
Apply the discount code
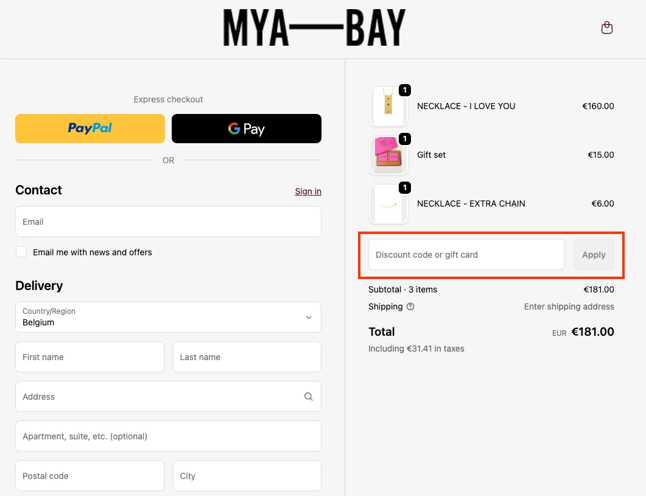(x=594, y=255)
